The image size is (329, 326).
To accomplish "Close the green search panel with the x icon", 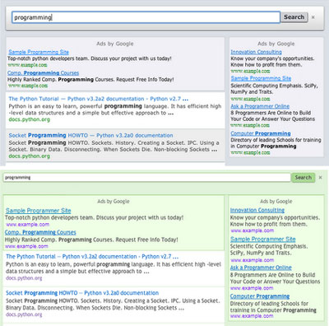I will 320,178.
